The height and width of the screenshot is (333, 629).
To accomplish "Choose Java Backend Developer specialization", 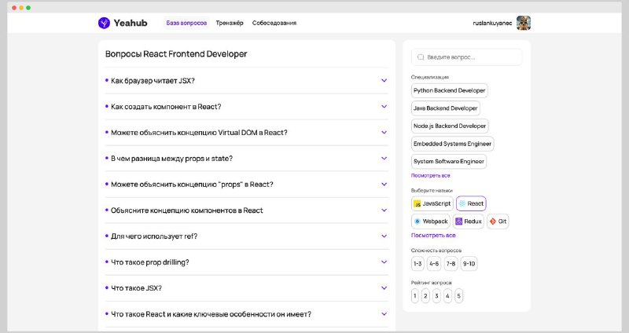I will (x=445, y=108).
